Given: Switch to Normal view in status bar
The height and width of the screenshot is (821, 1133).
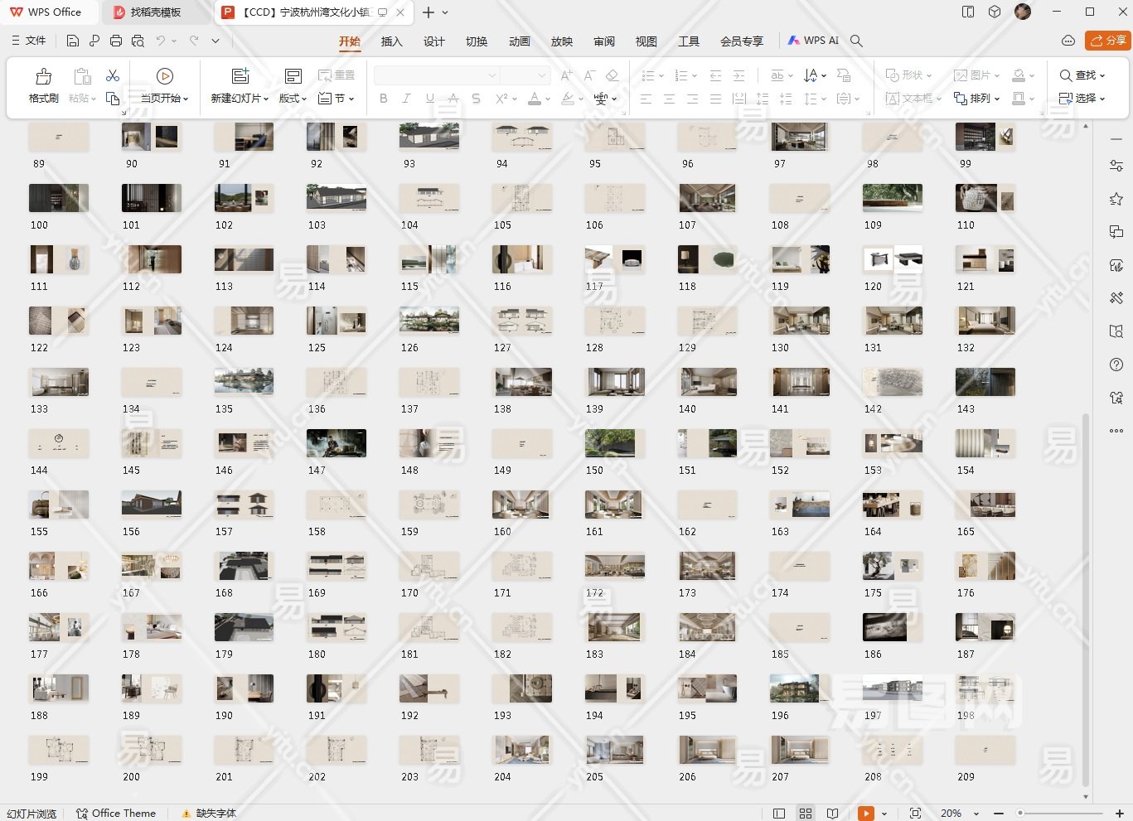Looking at the screenshot, I should tap(778, 814).
